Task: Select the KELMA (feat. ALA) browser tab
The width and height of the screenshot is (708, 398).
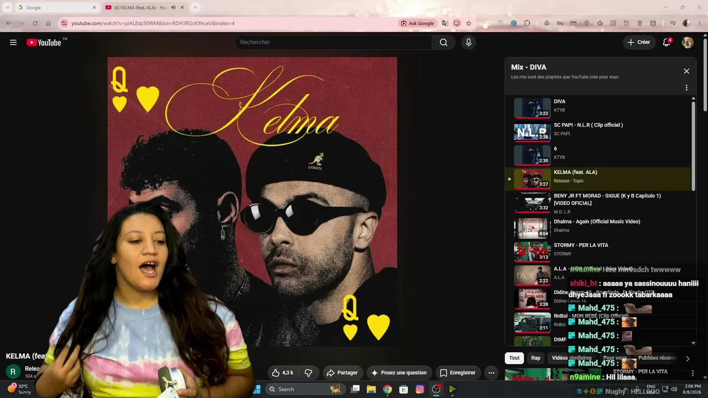Action: click(145, 8)
